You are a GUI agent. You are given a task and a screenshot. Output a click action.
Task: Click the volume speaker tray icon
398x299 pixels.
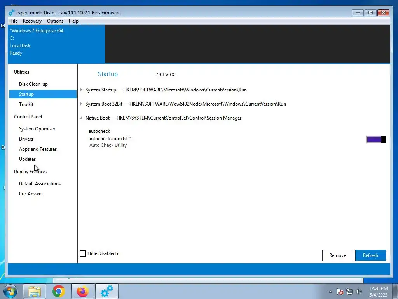click(359, 292)
